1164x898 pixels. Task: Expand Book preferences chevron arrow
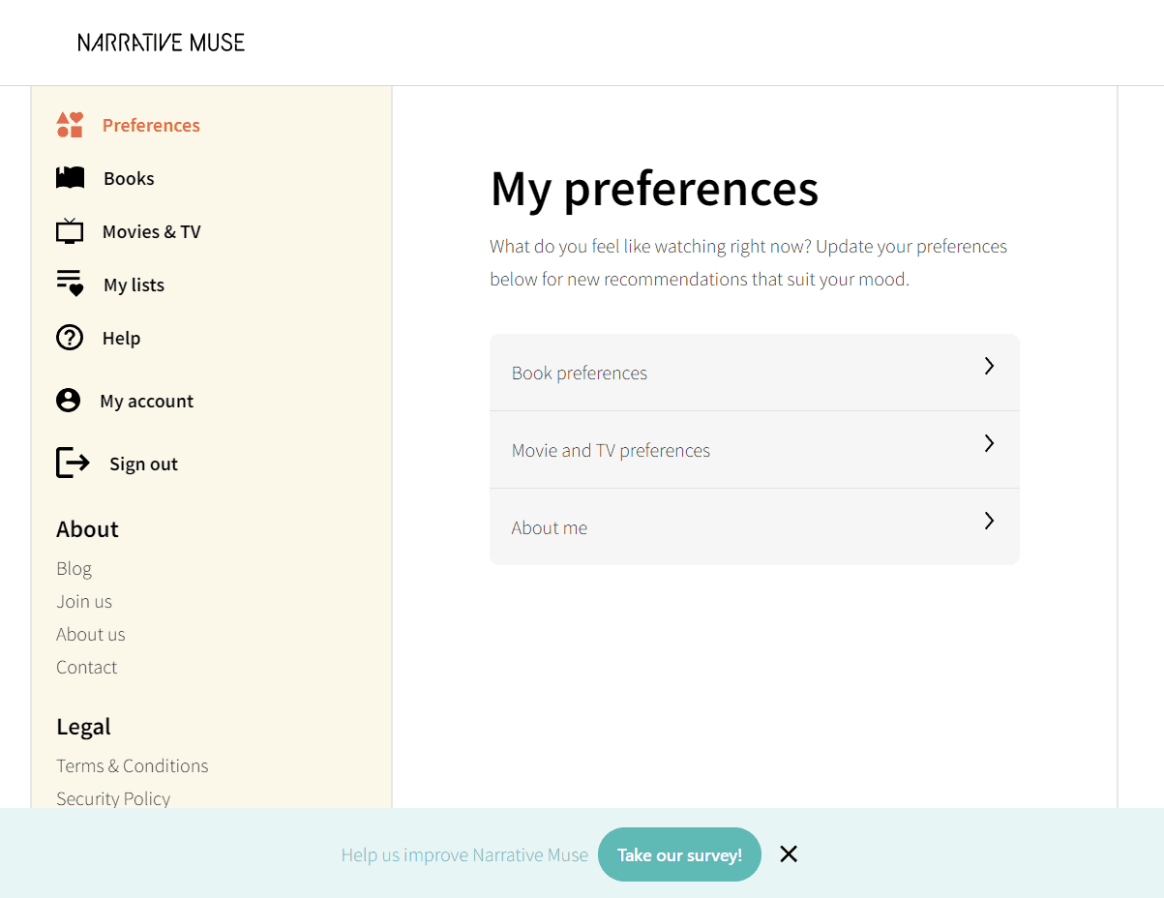tap(989, 366)
